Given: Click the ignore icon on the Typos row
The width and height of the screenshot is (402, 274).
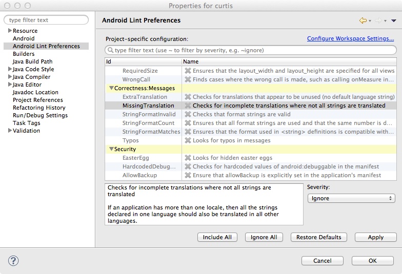Looking at the screenshot, I should tap(188, 140).
